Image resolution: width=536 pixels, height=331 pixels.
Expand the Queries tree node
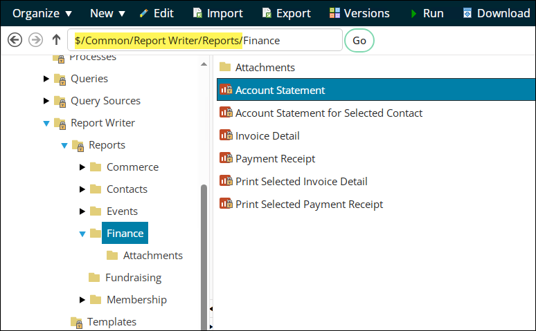coord(46,79)
